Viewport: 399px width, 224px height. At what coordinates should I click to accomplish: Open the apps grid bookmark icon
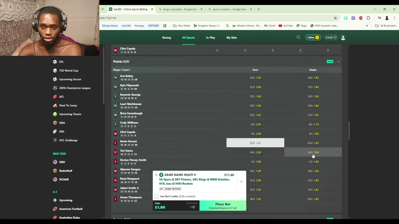pos(165,26)
